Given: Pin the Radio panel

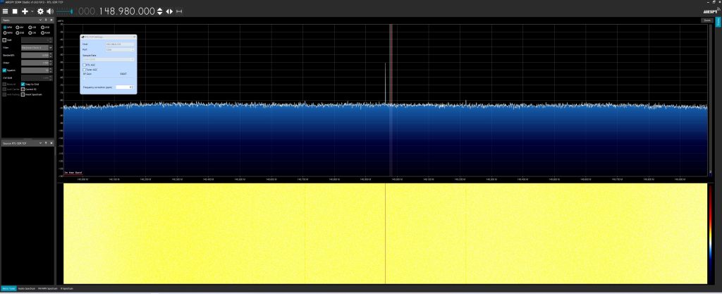Looking at the screenshot, I should pyautogui.click(x=46, y=20).
